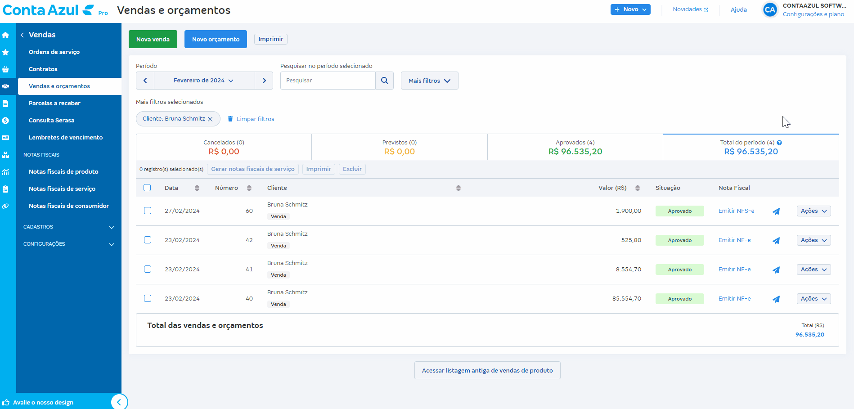Open Contratos menu item
The width and height of the screenshot is (854, 409).
pos(43,69)
